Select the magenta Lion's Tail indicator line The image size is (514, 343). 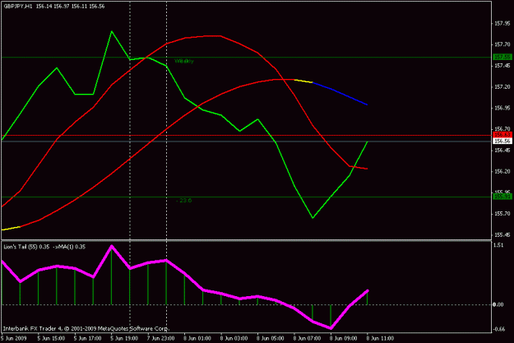pyautogui.click(x=185, y=273)
